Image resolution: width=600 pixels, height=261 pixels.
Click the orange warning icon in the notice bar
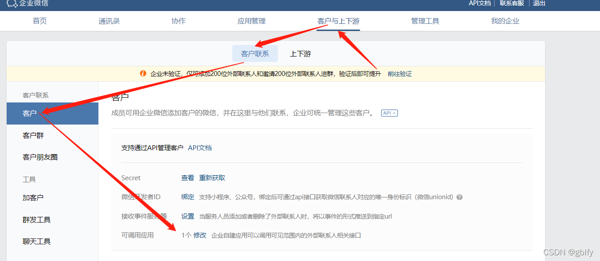143,73
